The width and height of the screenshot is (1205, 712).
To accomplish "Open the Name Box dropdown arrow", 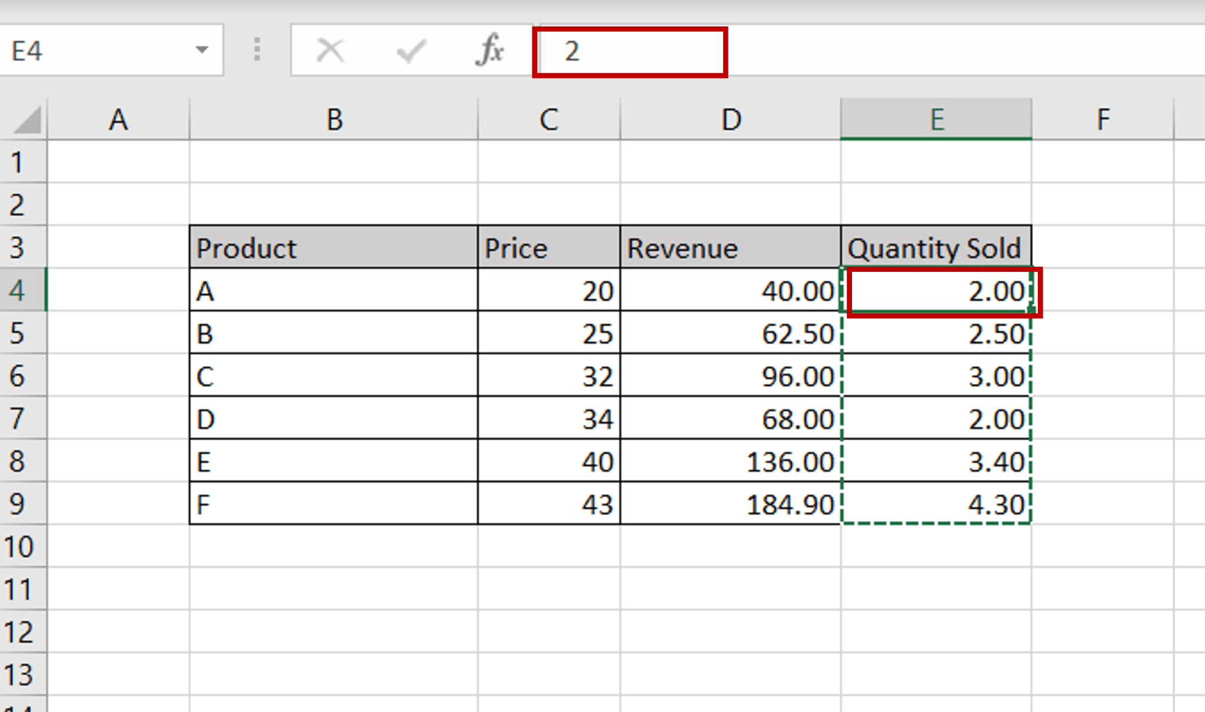I will 201,51.
